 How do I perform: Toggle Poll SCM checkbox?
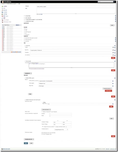[24, 41]
